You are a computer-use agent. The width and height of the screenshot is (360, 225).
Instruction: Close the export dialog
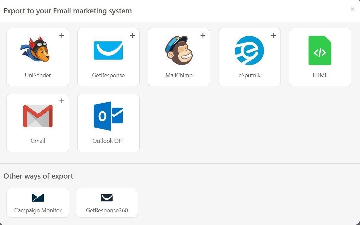point(352,9)
